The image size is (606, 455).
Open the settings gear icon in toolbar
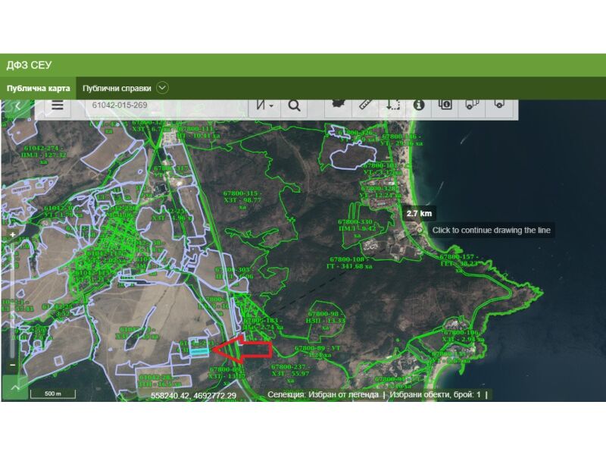click(x=340, y=104)
